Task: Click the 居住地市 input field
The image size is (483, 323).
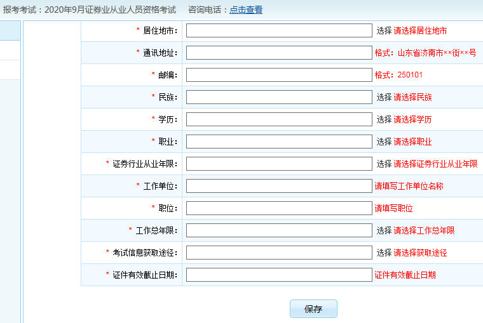Action: pos(279,30)
